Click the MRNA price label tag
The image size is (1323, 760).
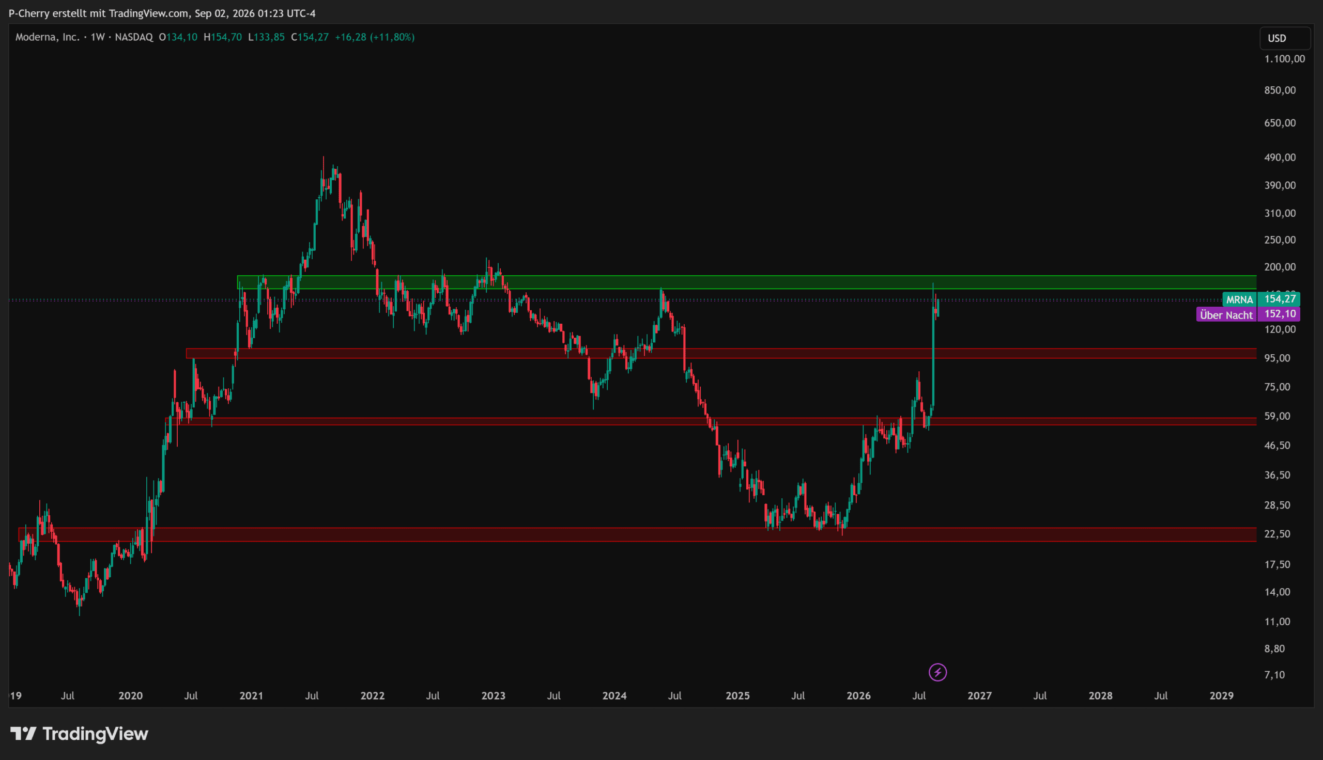point(1239,299)
